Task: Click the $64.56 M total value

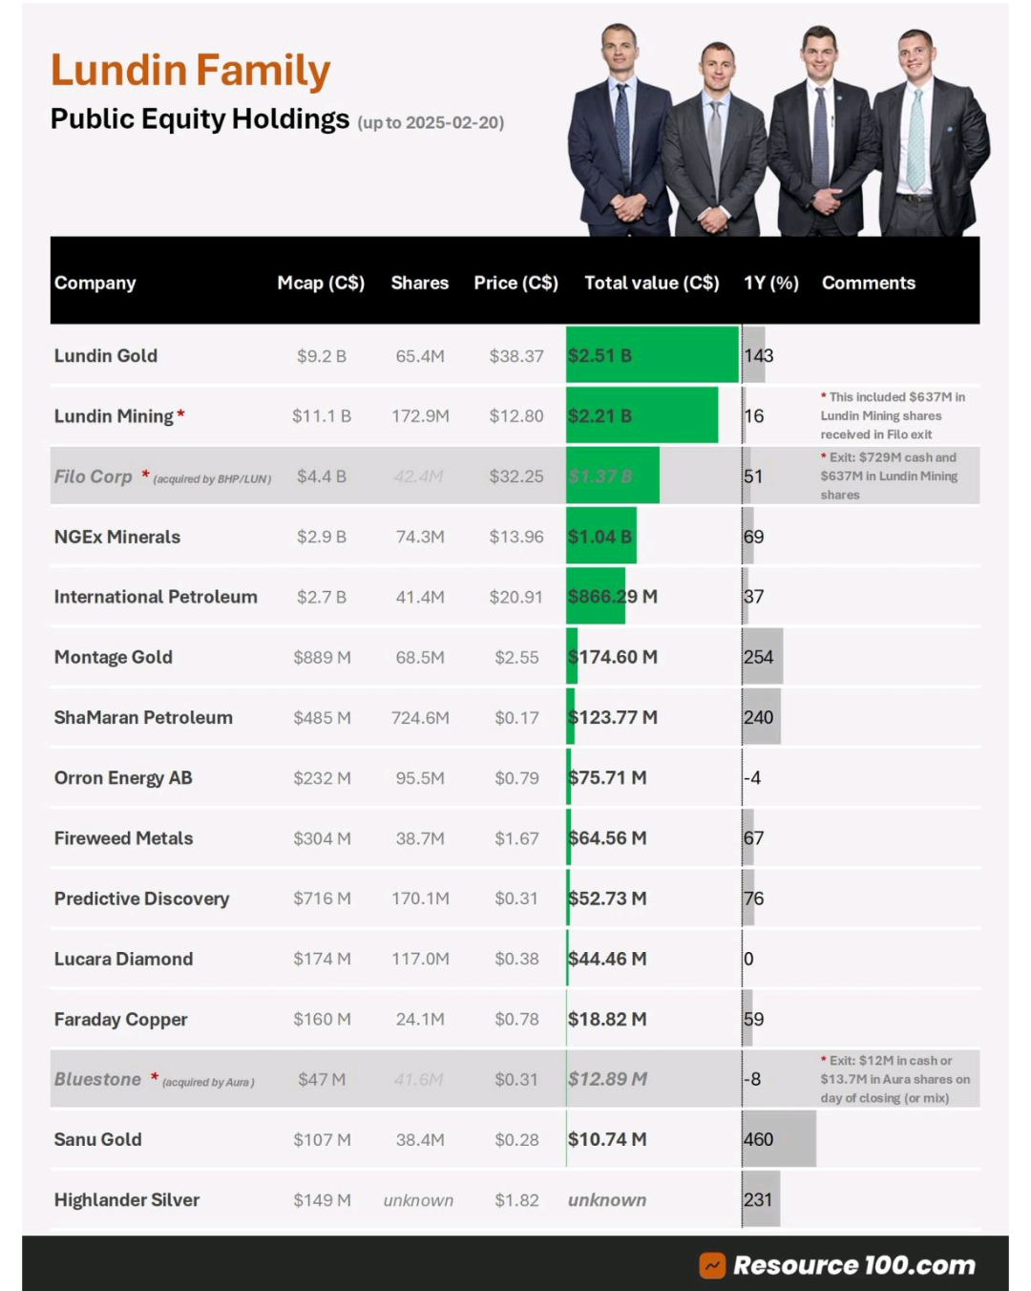Action: click(x=607, y=838)
